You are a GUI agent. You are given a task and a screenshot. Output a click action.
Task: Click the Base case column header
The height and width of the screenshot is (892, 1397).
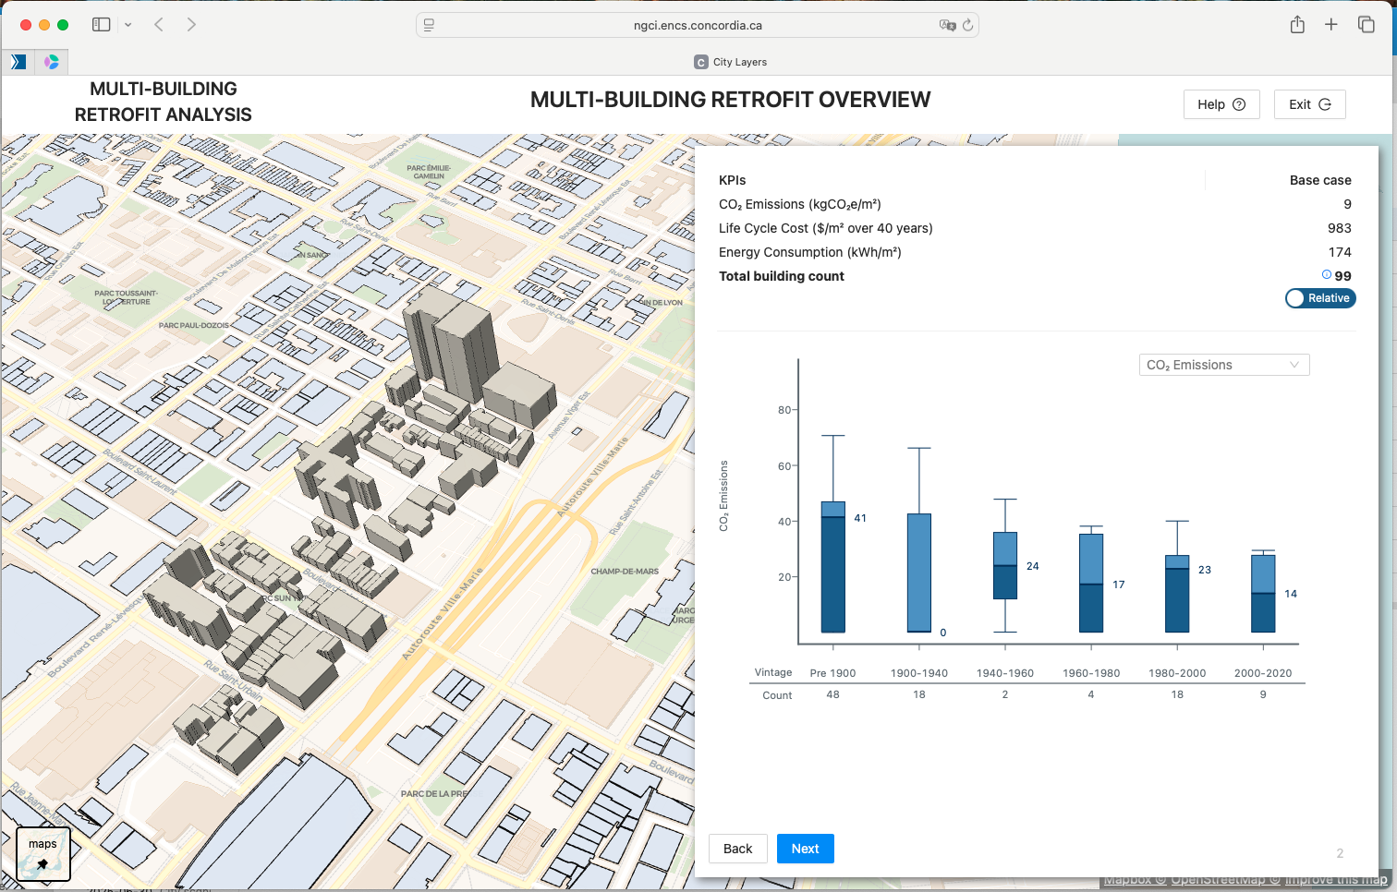1320,180
